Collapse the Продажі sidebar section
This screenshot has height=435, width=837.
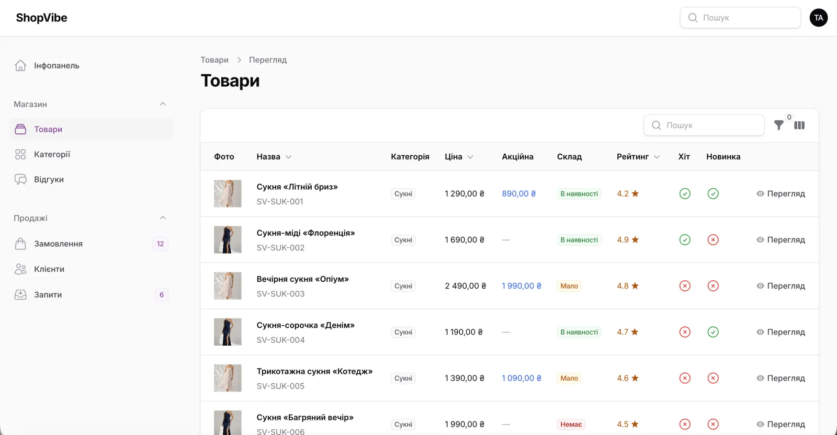(163, 218)
